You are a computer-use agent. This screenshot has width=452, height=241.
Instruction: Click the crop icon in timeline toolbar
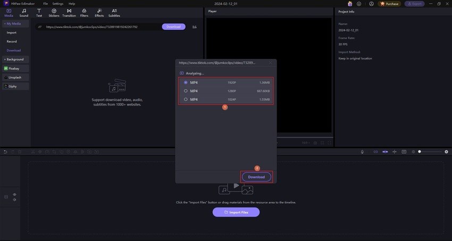pyautogui.click(x=54, y=151)
